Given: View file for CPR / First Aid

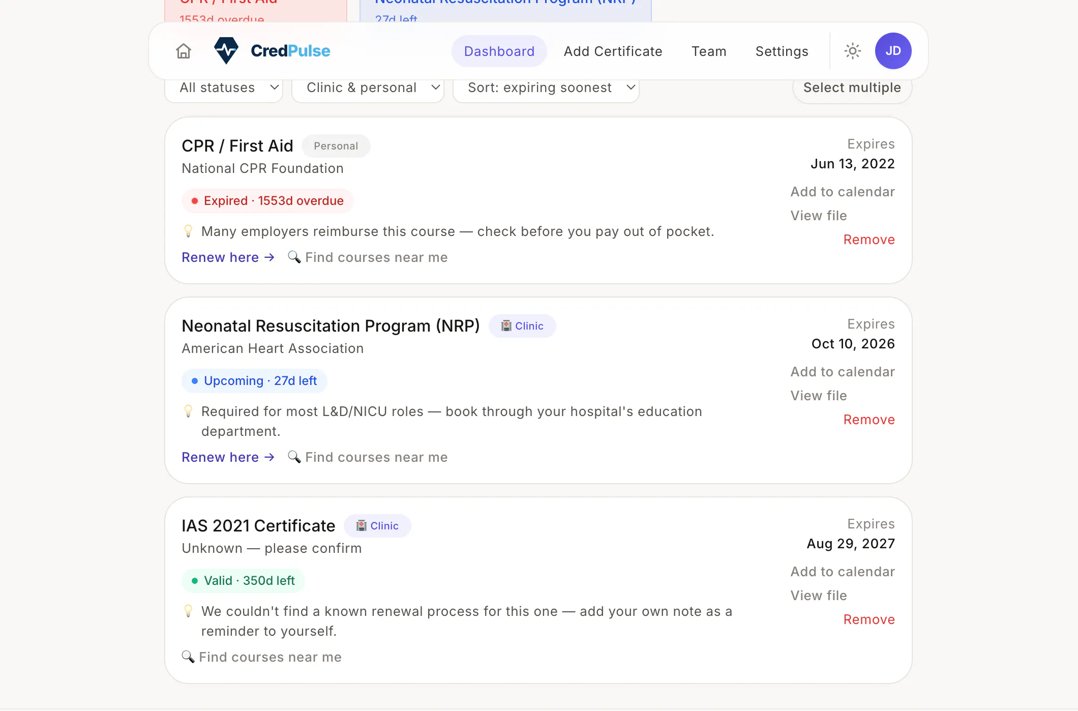Looking at the screenshot, I should pos(819,216).
